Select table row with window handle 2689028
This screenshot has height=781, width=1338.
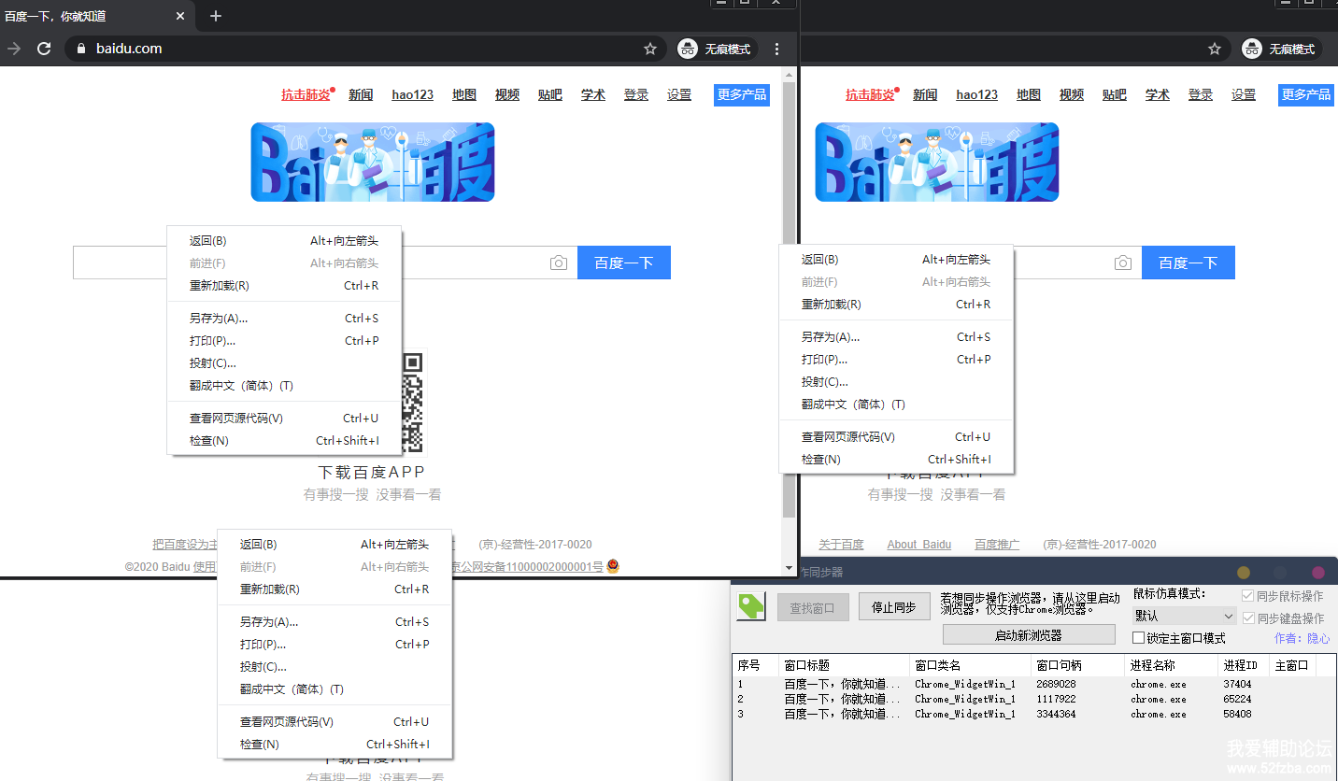click(x=1034, y=684)
